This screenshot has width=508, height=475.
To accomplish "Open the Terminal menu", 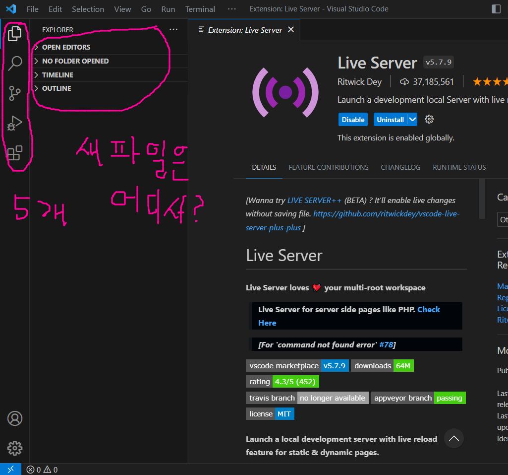I will click(200, 9).
